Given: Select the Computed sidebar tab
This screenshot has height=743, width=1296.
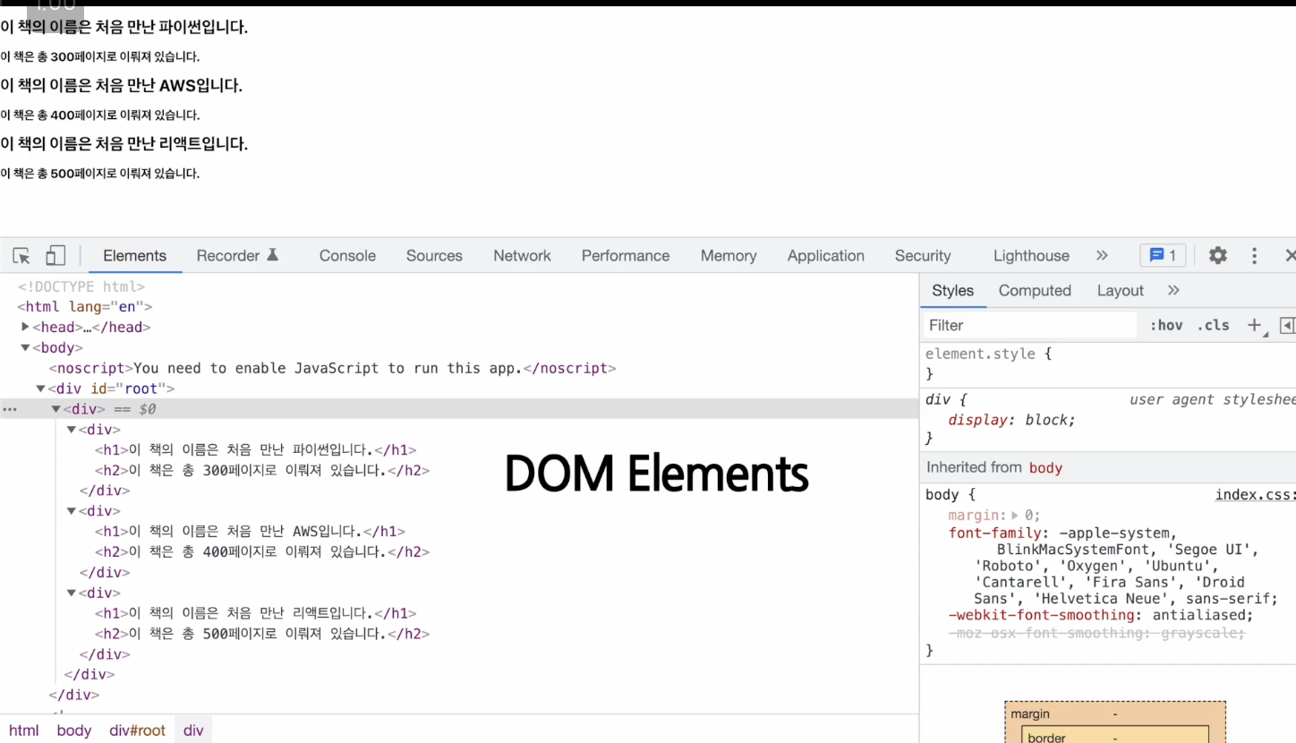Looking at the screenshot, I should [x=1035, y=290].
